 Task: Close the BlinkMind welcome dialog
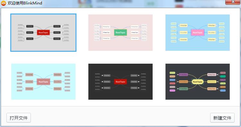pyautogui.click(x=233, y=2)
